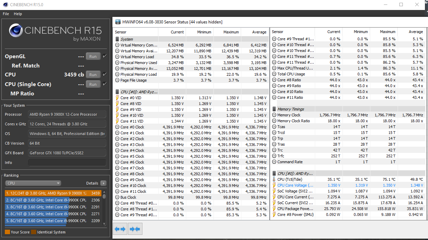This screenshot has height=240, width=428.
Task: Click the Core #0 Clock sensor icon
Action: (117, 127)
